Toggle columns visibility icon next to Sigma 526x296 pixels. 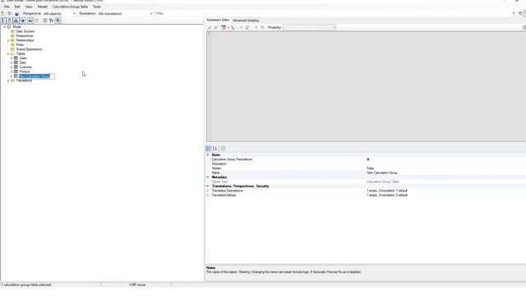[9, 21]
